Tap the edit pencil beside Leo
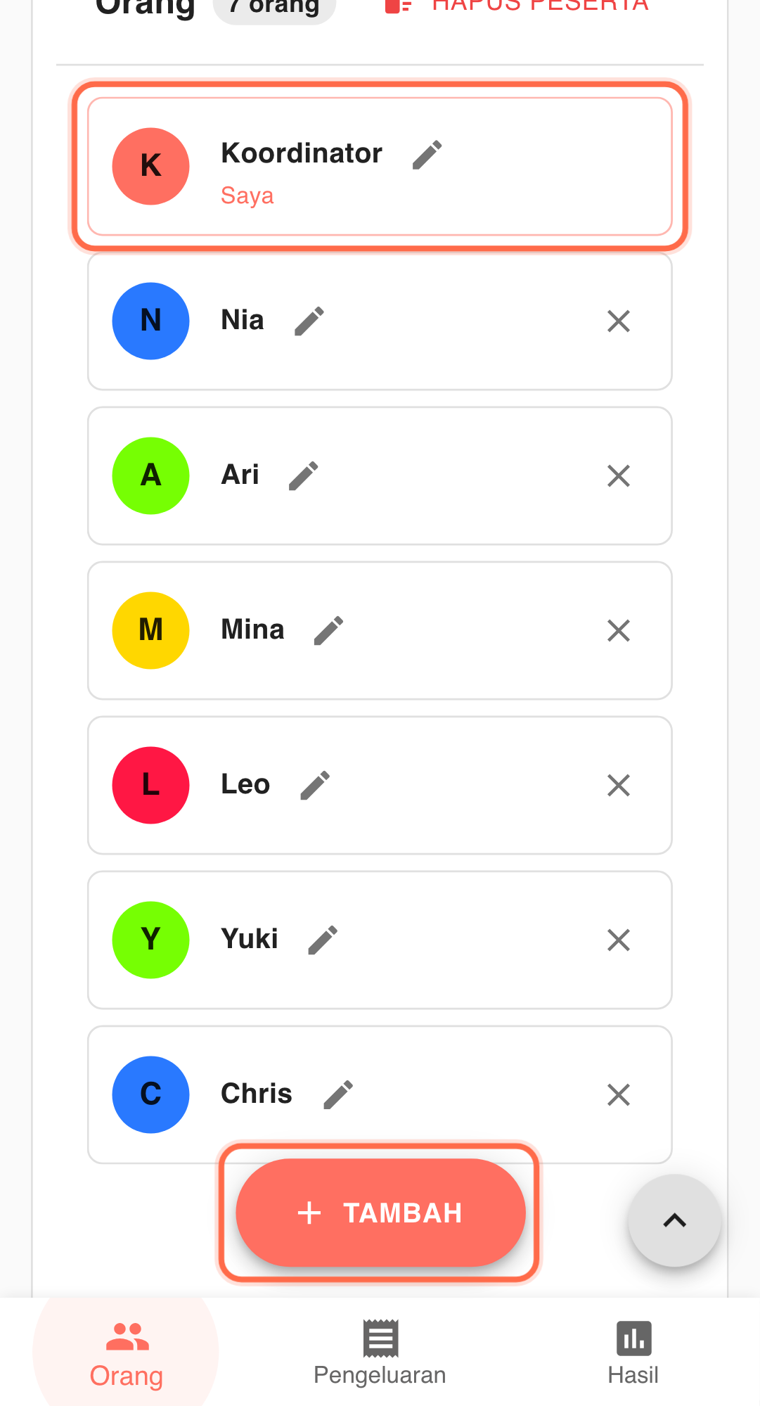Image resolution: width=760 pixels, height=1406 pixels. [315, 786]
